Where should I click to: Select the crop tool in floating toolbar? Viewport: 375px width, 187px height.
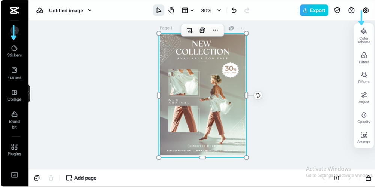[x=189, y=30]
